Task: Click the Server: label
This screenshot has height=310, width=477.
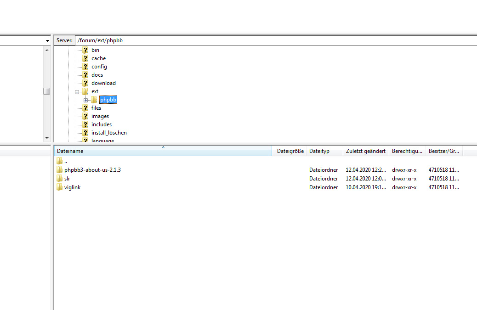Action: click(x=64, y=40)
